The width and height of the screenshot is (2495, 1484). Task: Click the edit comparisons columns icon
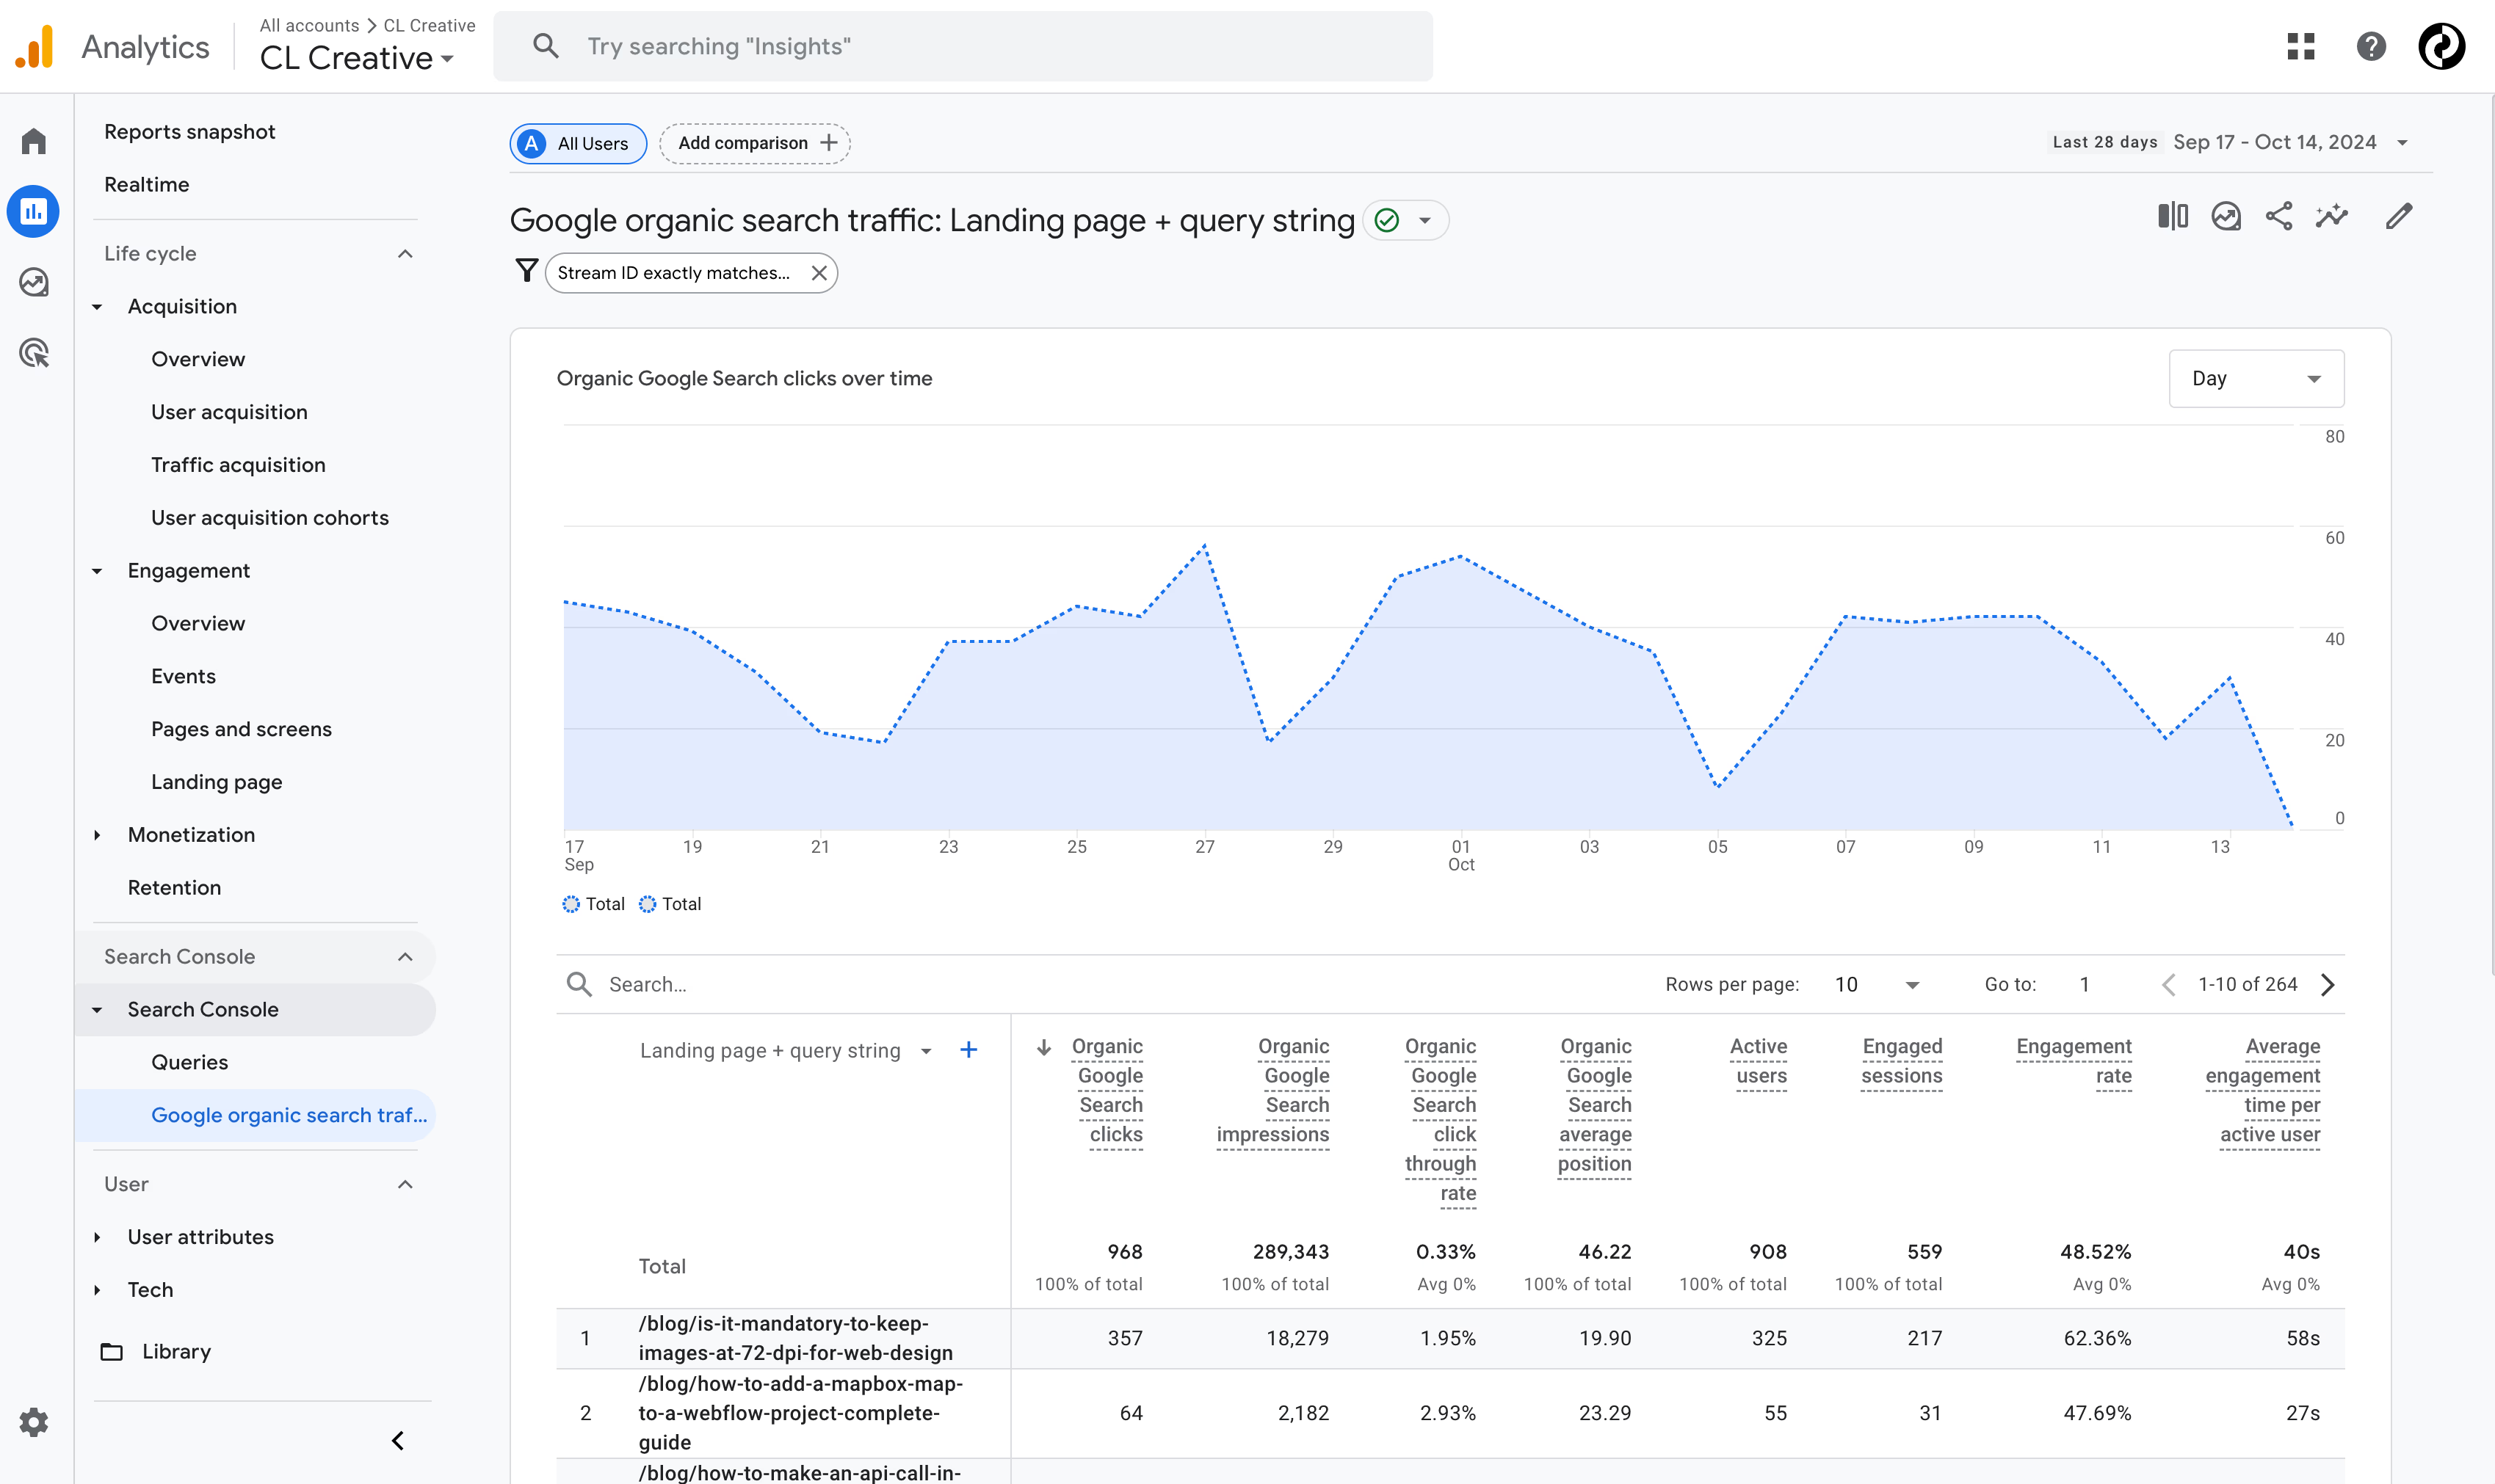tap(2173, 216)
